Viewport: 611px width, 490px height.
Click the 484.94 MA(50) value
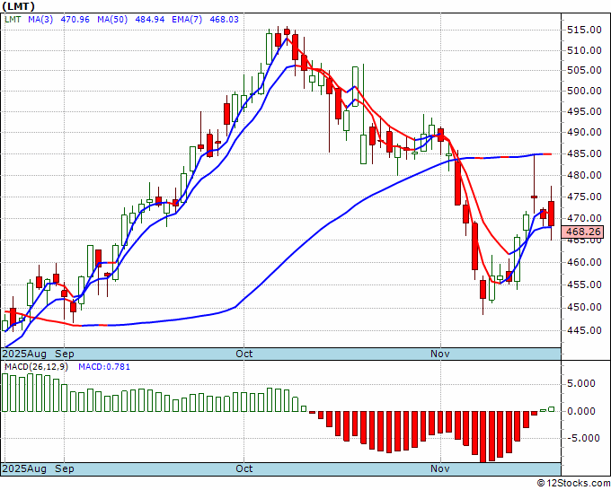[x=150, y=20]
